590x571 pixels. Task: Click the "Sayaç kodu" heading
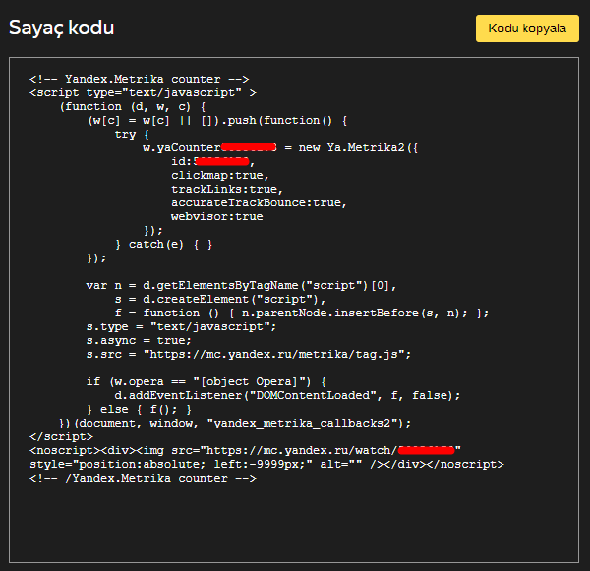[61, 29]
